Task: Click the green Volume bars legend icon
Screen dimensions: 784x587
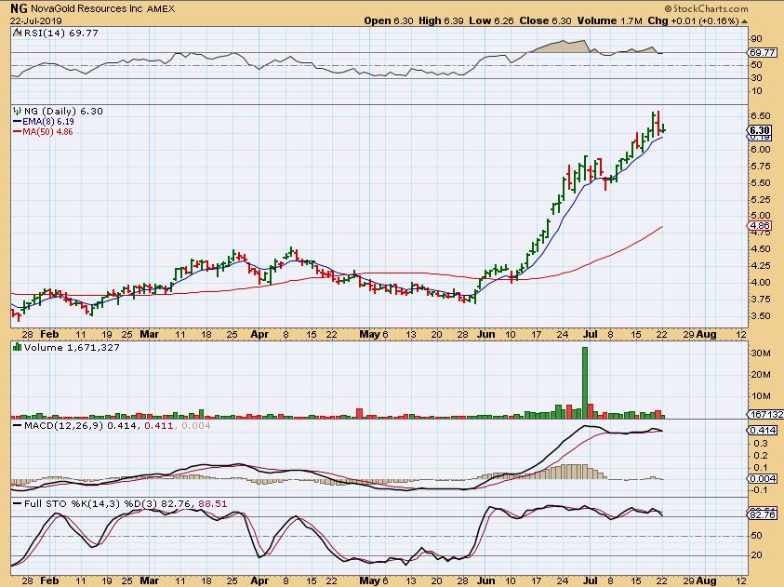Action: pyautogui.click(x=17, y=347)
